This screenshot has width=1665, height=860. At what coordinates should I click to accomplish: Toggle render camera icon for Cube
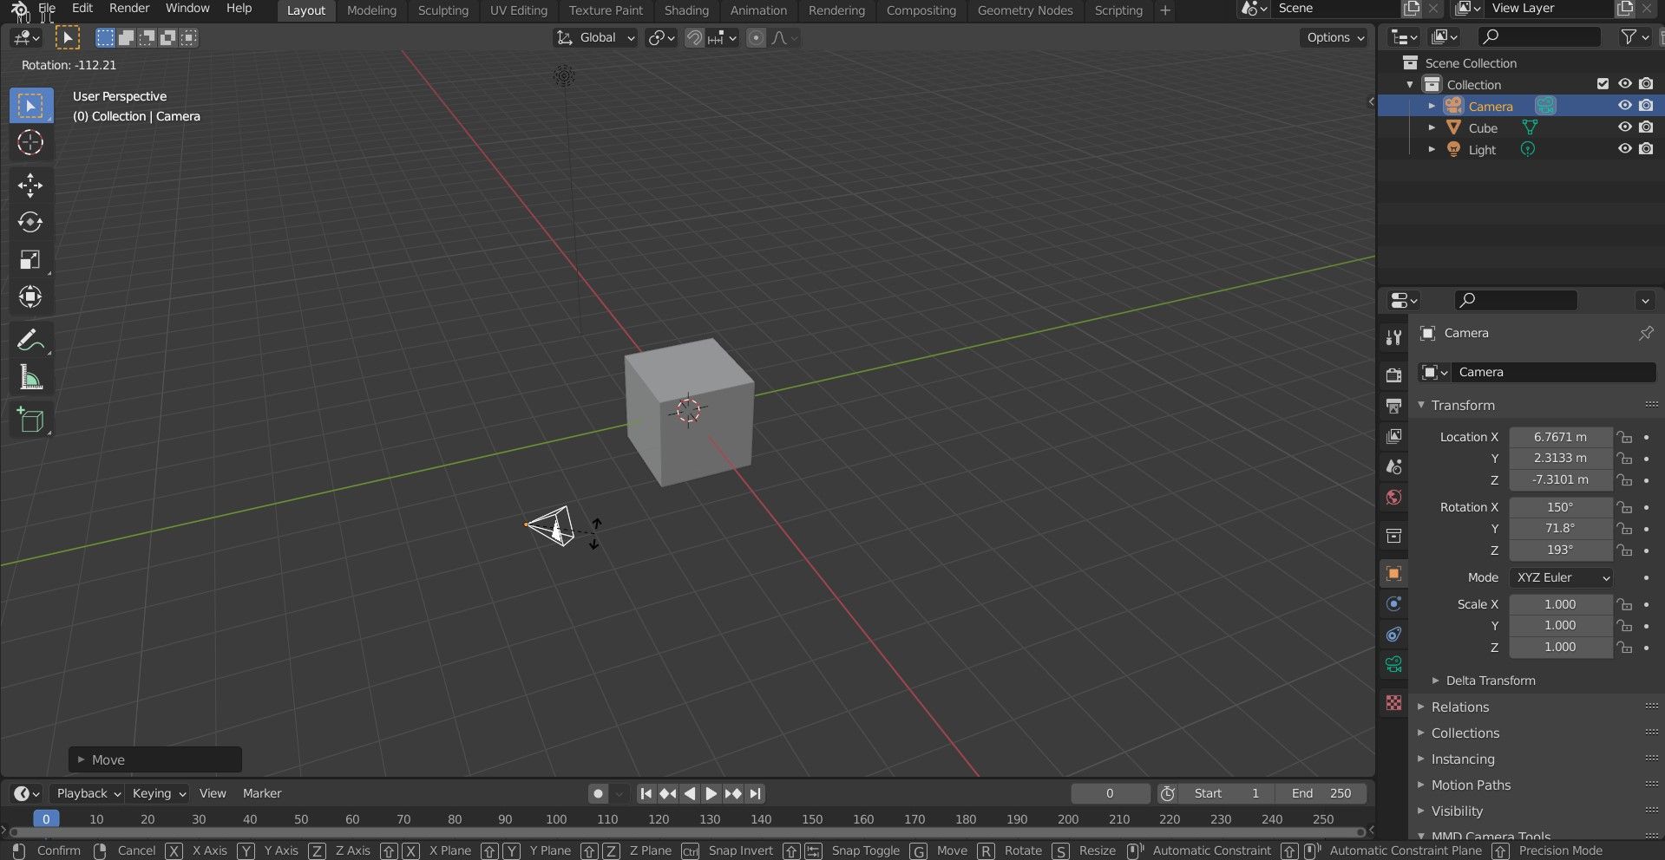1646,127
